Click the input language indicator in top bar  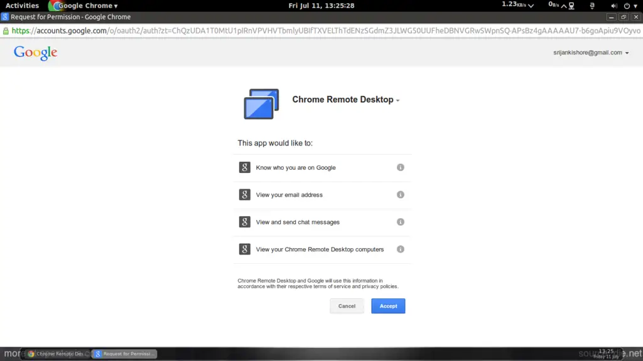[x=592, y=6]
